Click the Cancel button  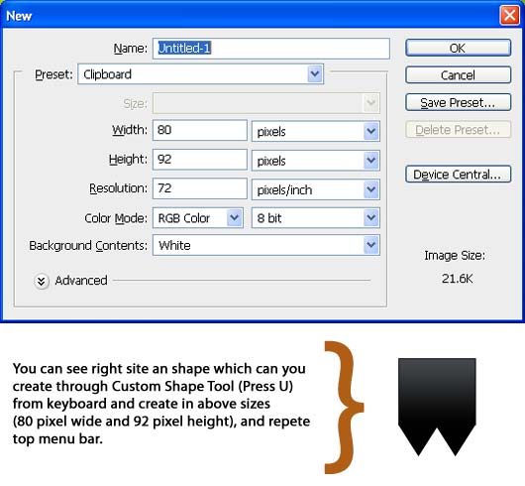[458, 75]
